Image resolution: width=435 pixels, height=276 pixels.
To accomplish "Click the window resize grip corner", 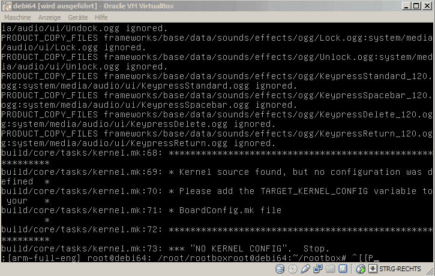I will [x=430, y=271].
